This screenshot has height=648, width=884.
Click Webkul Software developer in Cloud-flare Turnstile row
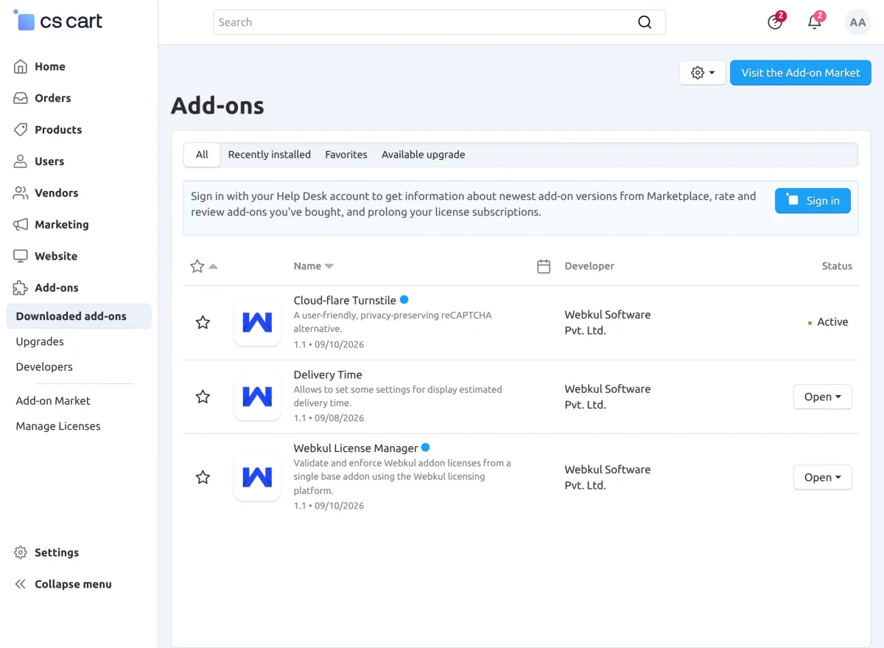point(608,322)
